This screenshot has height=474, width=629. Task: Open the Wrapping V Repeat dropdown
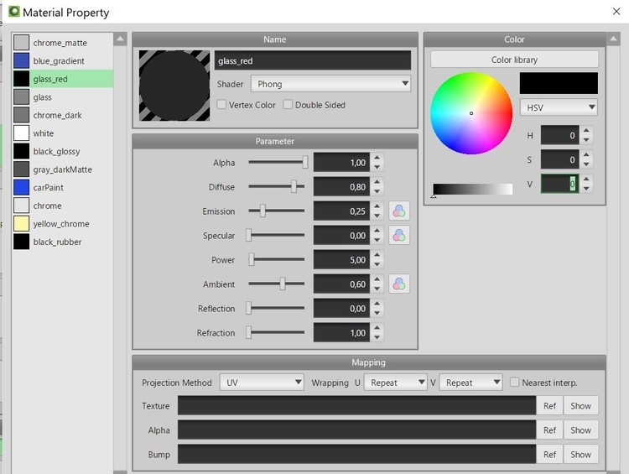(x=470, y=382)
